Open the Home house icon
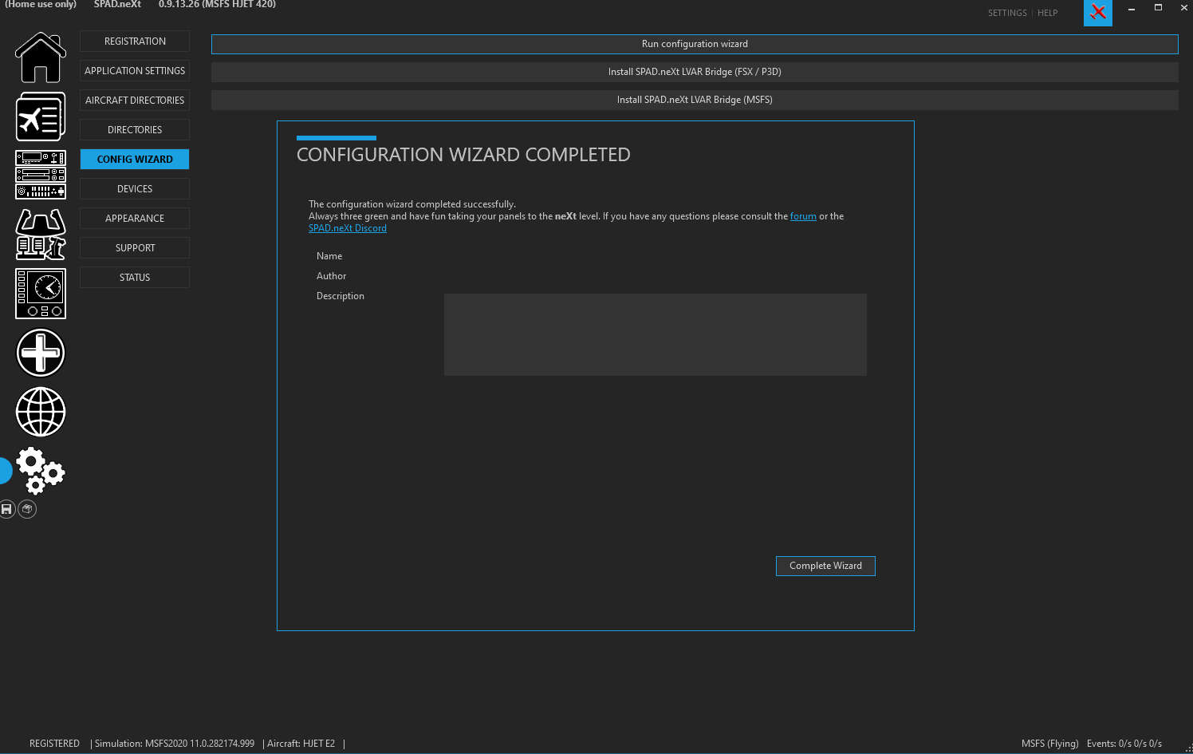Viewport: 1193px width, 754px height. pos(41,57)
